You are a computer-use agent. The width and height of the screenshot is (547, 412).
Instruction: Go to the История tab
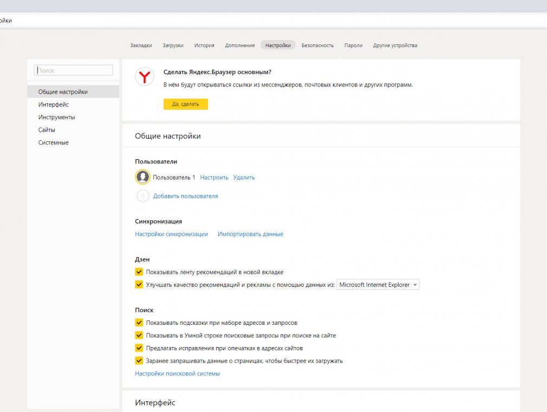(x=204, y=45)
